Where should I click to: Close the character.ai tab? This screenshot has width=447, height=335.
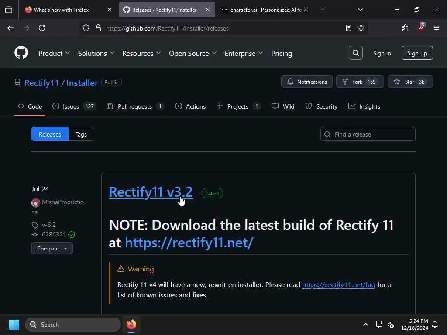306,10
